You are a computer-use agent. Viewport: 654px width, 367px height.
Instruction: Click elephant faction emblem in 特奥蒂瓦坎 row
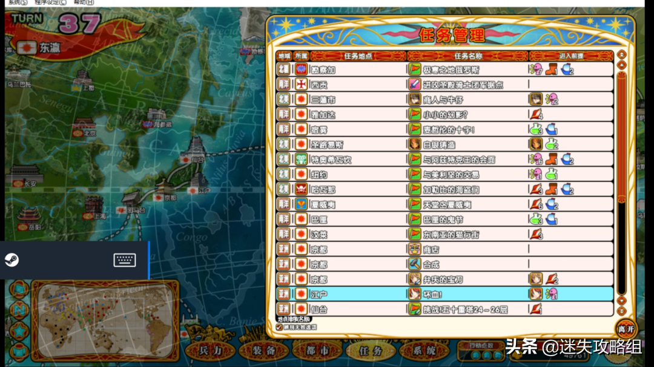(x=301, y=160)
